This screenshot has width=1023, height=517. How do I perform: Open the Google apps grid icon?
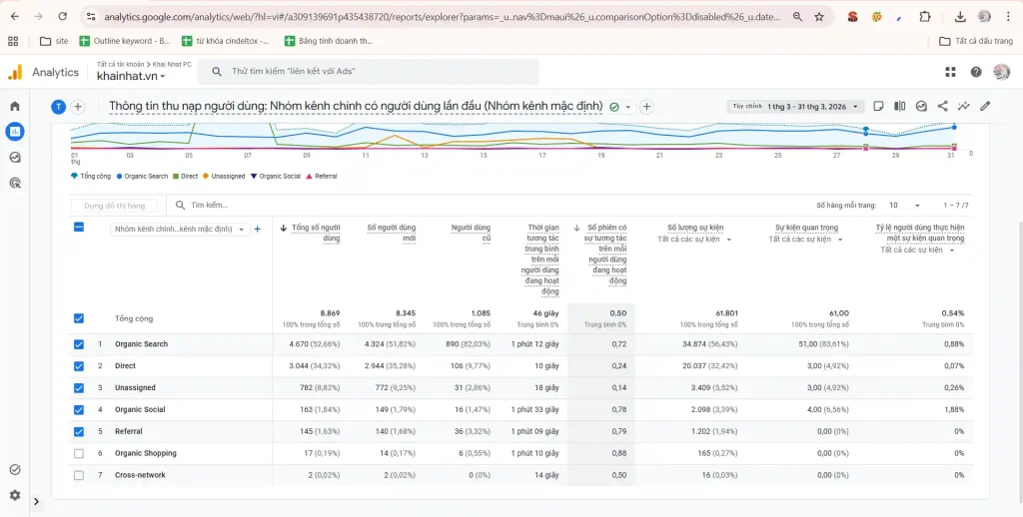tap(951, 72)
